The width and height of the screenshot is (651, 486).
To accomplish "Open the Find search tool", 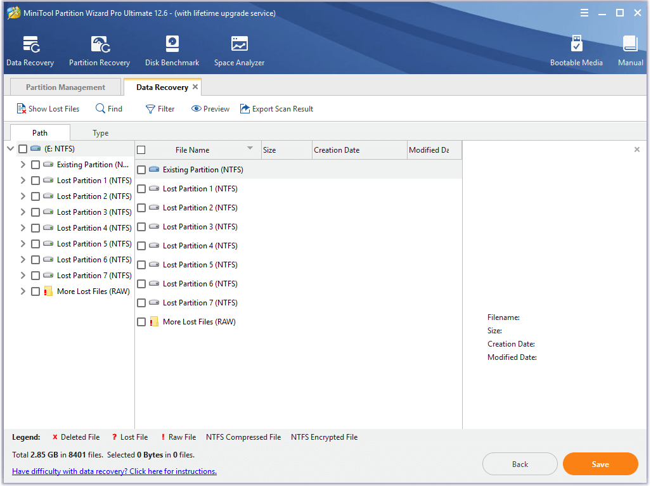I will pyautogui.click(x=109, y=109).
